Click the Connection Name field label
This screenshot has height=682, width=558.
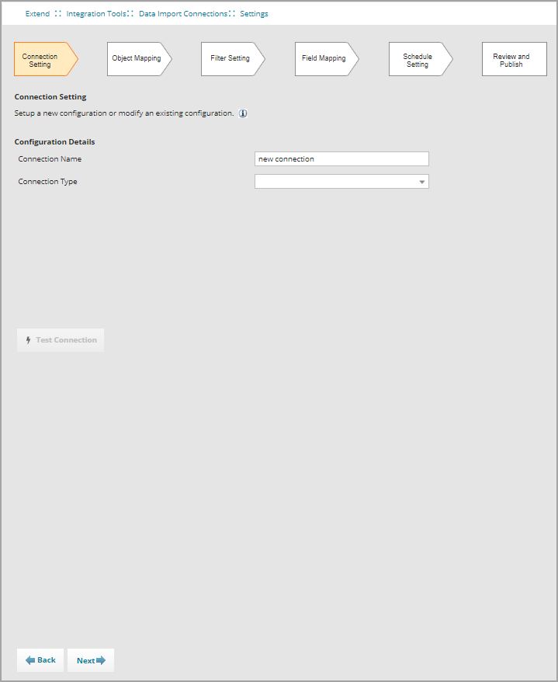click(x=50, y=159)
